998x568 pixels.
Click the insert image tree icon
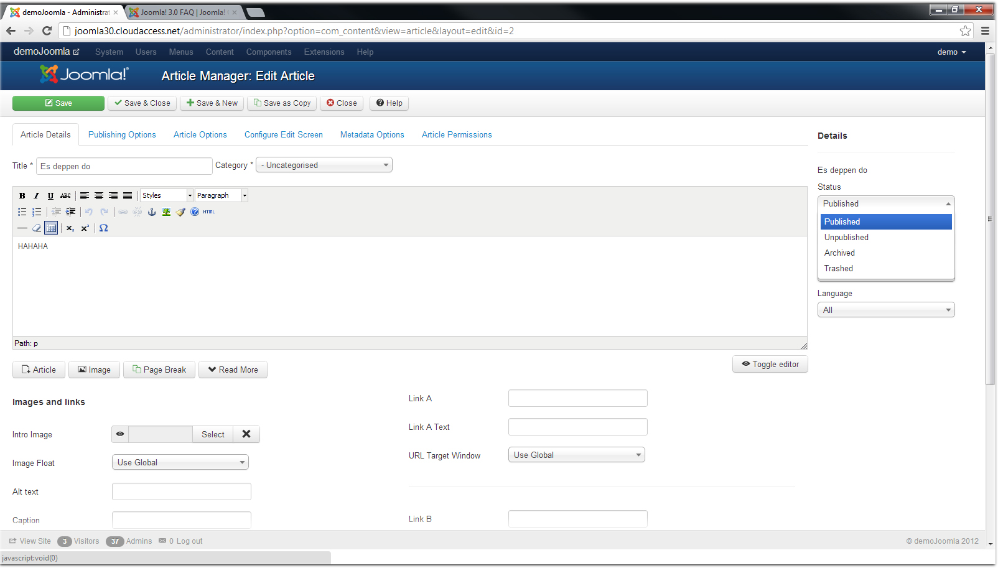click(x=166, y=212)
